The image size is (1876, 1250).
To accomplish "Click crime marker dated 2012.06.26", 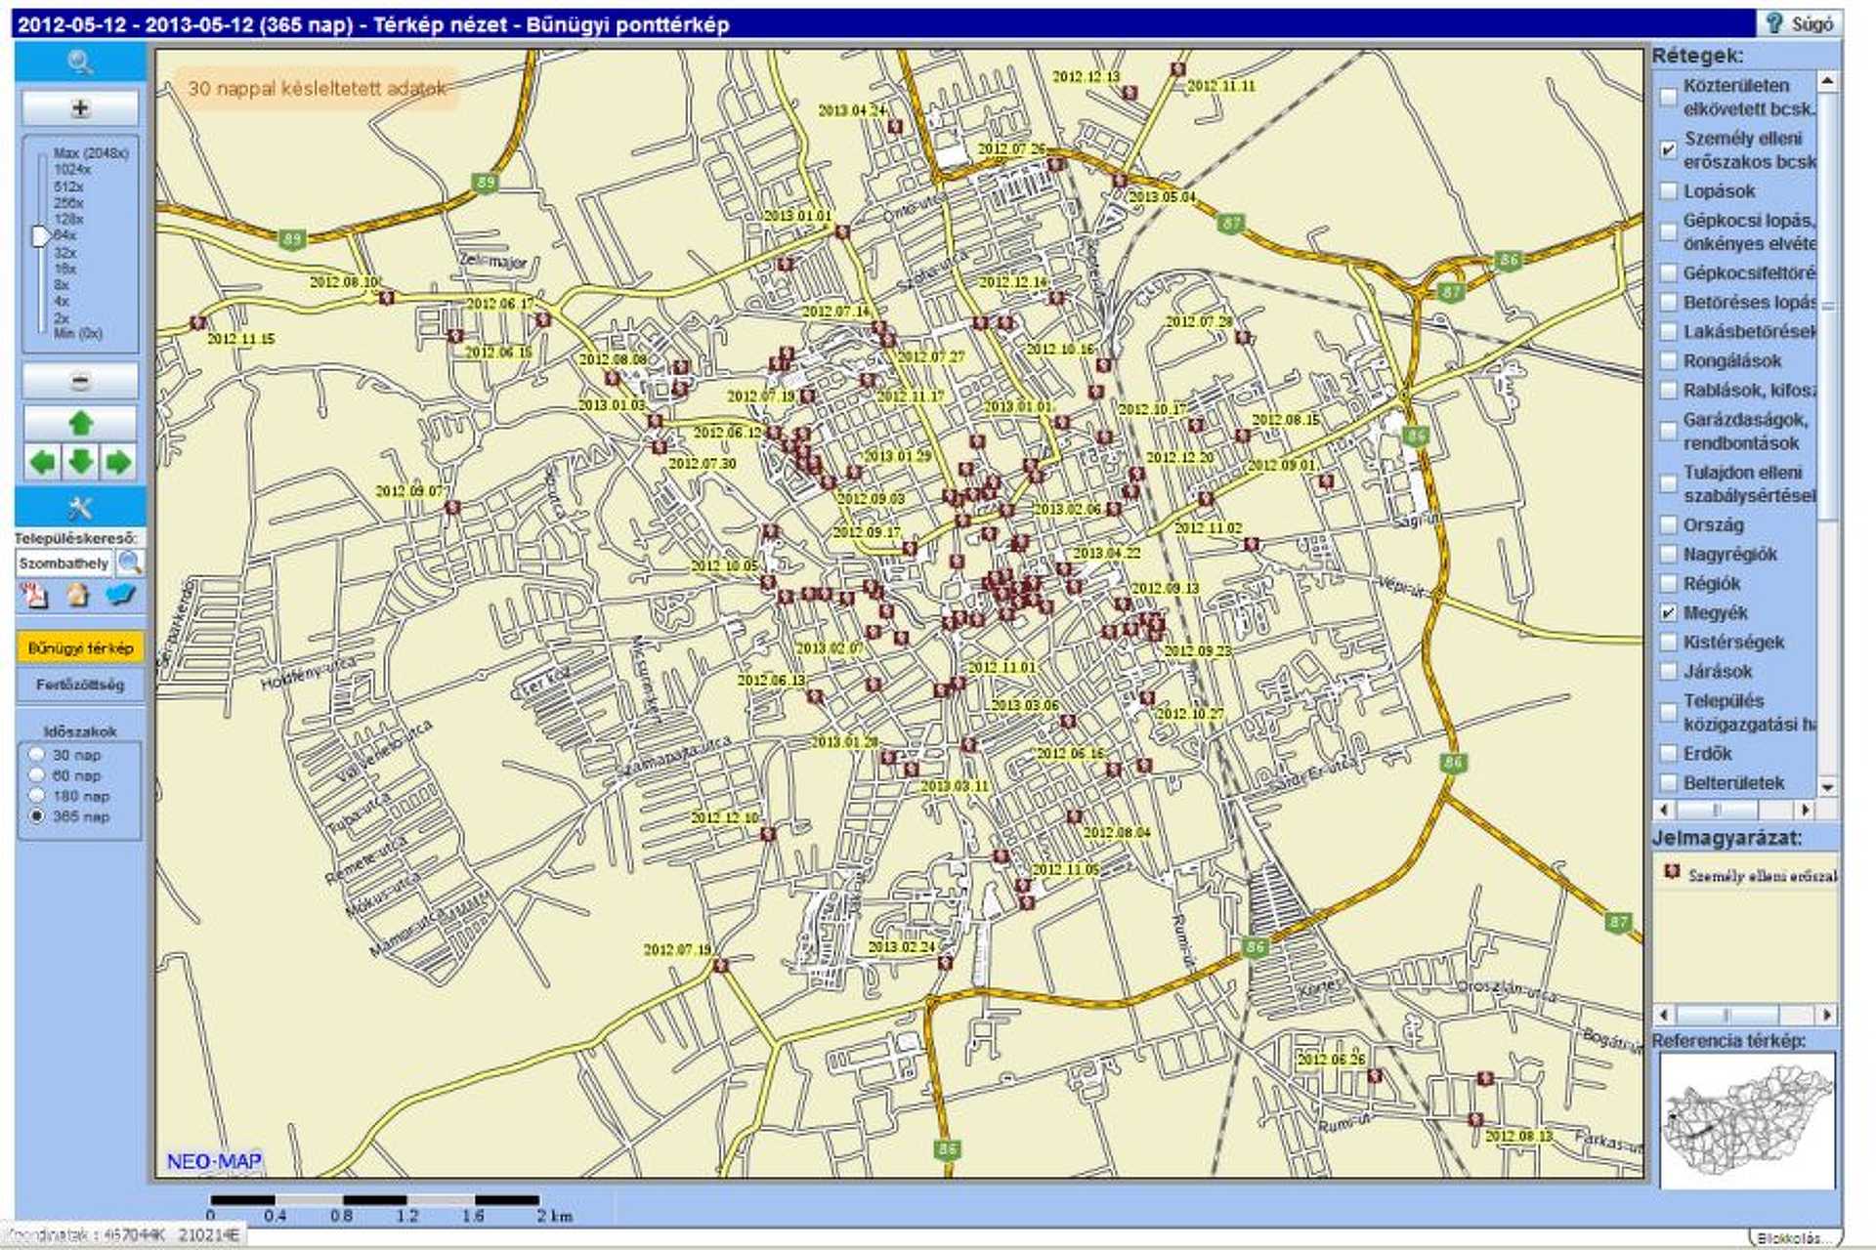I will tap(1375, 1076).
